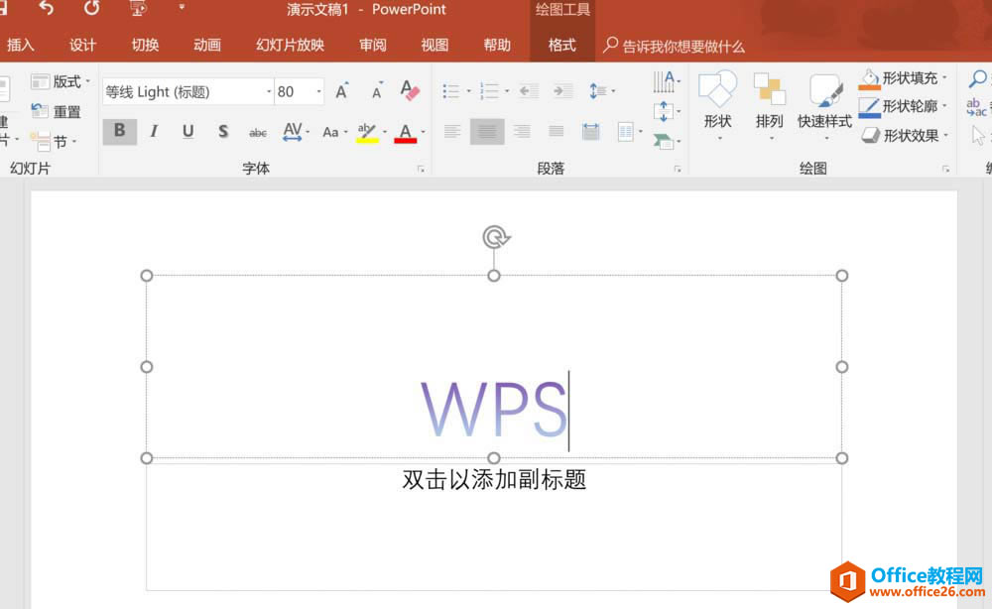Increase font size with large A icon
Screen dimensions: 992x609
[x=342, y=90]
